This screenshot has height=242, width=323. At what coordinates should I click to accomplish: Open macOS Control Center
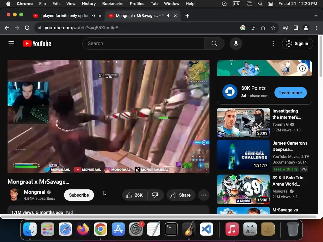271,3
